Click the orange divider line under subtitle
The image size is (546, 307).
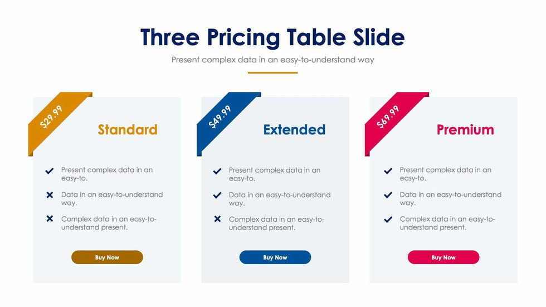(x=272, y=72)
